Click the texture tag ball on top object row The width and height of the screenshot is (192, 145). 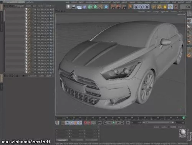pyautogui.click(x=26, y=9)
